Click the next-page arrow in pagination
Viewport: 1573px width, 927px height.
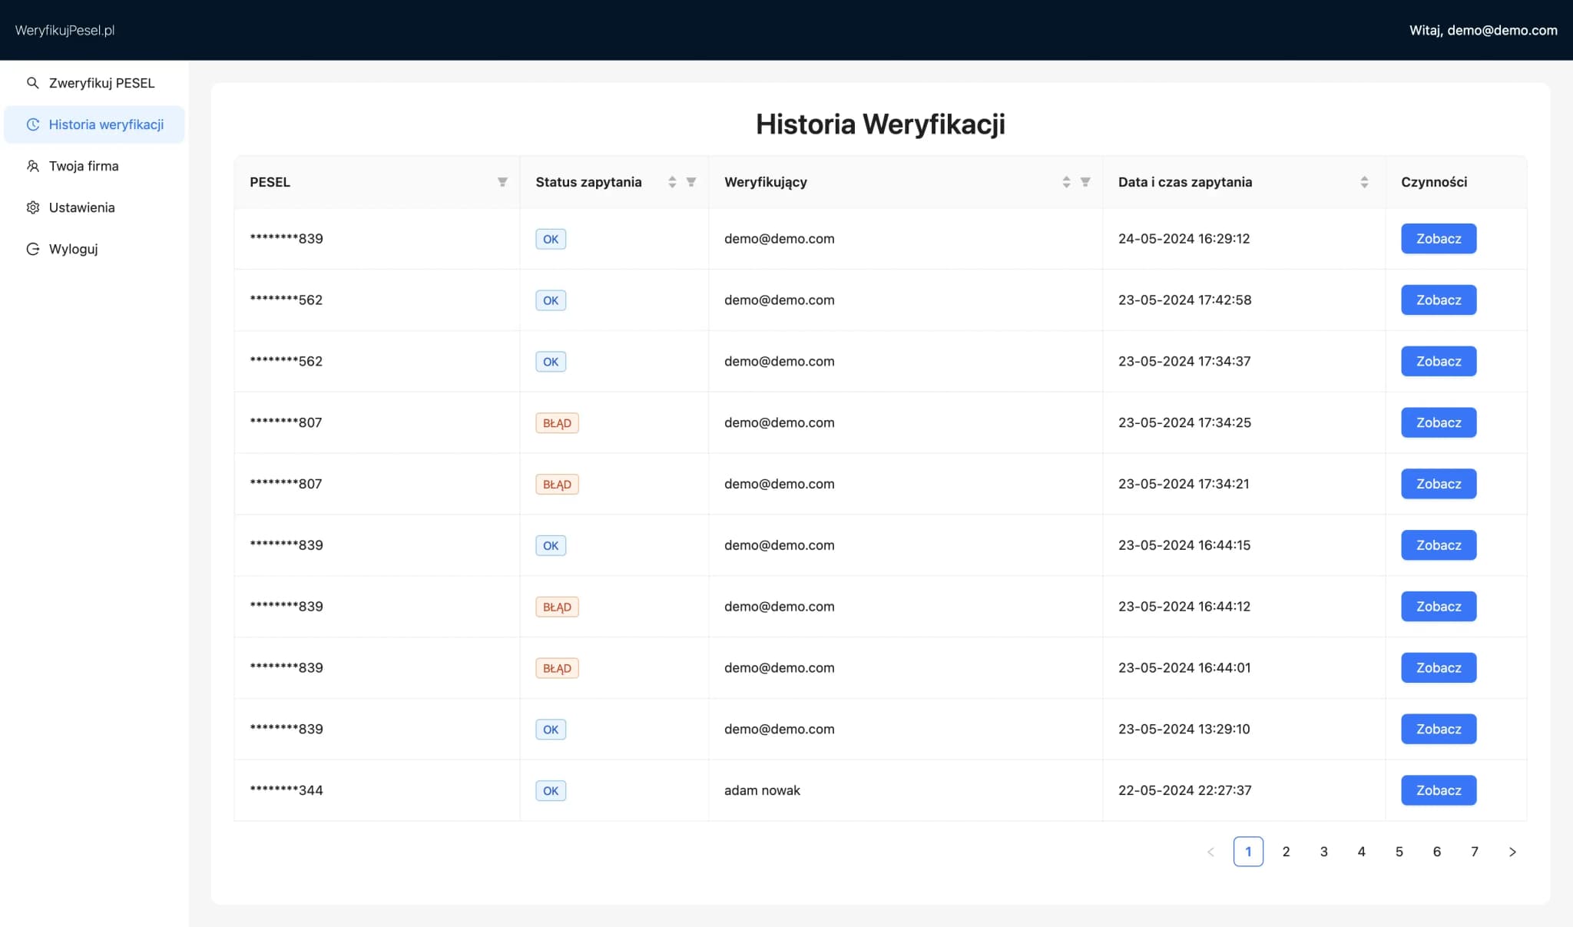[x=1512, y=851]
